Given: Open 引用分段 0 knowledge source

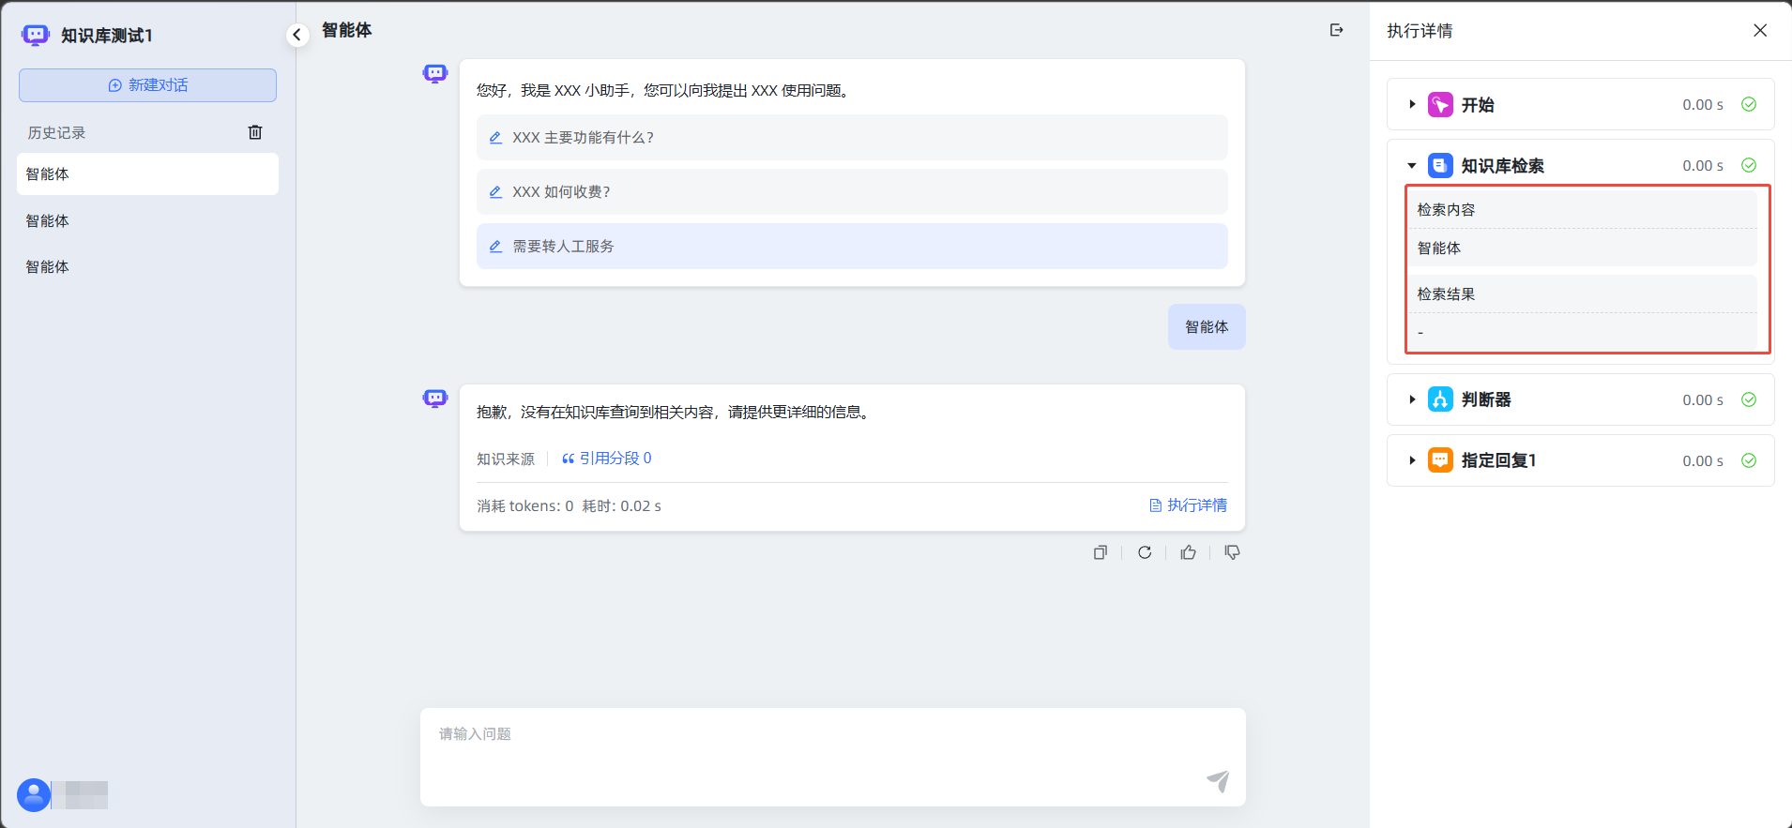Looking at the screenshot, I should (x=606, y=459).
